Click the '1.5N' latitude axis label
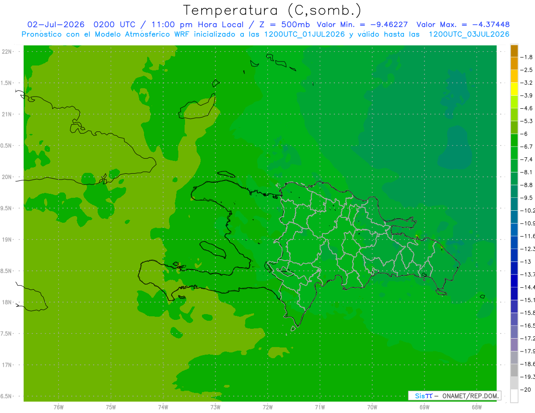 [x=5, y=83]
